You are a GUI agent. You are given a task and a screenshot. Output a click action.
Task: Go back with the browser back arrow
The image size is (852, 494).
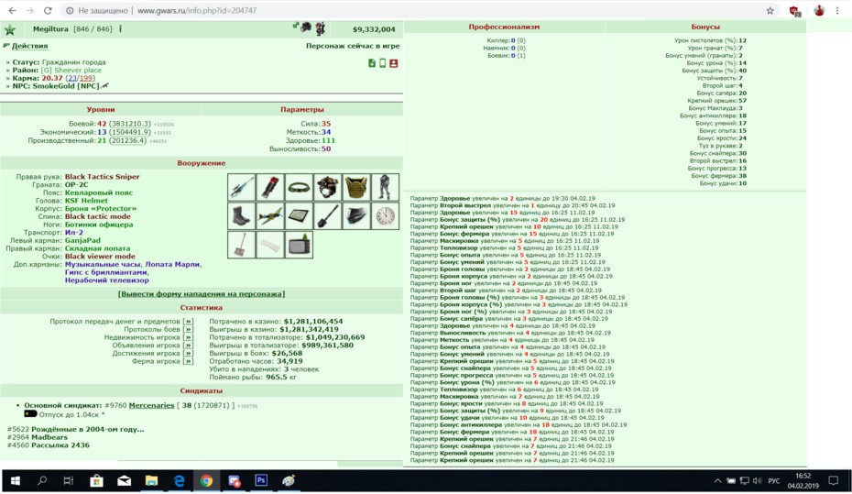pos(12,10)
